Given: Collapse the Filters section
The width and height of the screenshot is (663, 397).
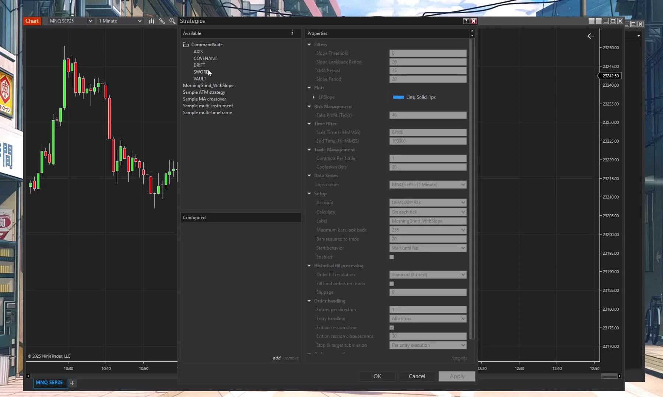Looking at the screenshot, I should point(309,44).
